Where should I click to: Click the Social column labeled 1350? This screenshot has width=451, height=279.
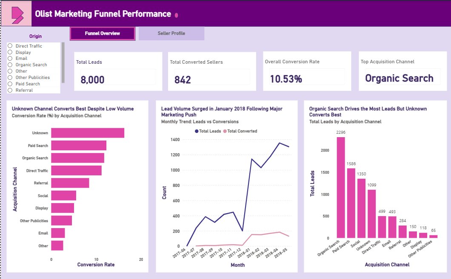coord(361,209)
